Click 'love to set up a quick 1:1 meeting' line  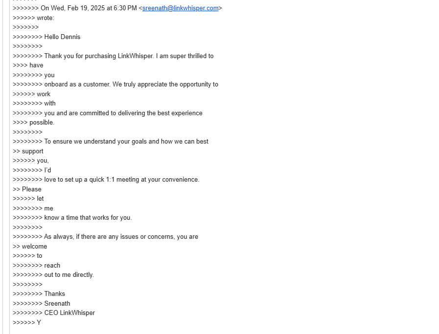point(121,180)
